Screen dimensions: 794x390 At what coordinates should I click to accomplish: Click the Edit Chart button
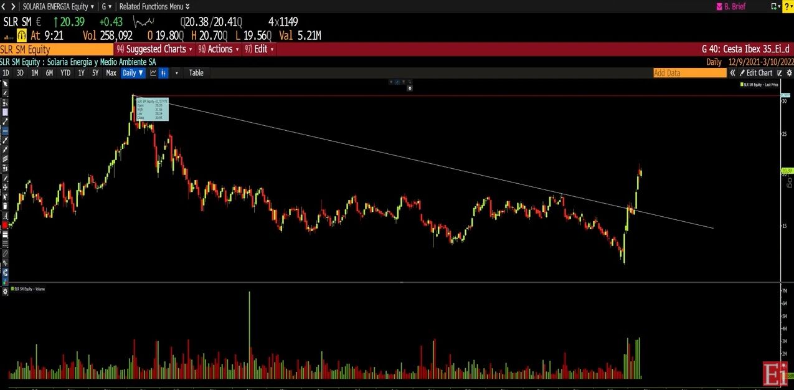click(x=756, y=73)
